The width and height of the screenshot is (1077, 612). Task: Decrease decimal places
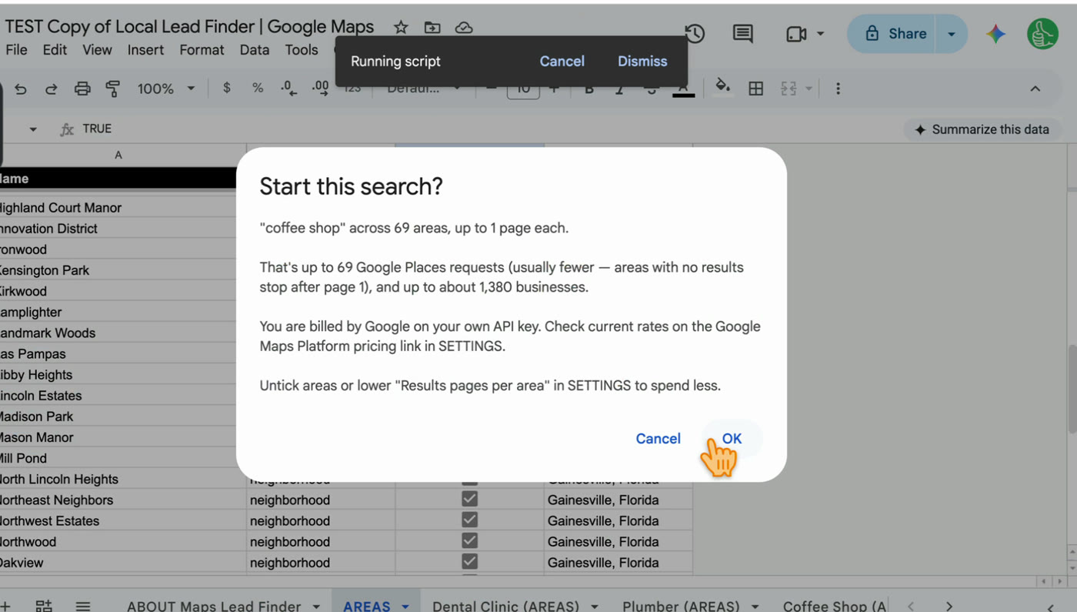tap(288, 89)
